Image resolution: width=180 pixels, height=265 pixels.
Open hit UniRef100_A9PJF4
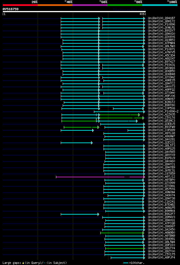161,258
